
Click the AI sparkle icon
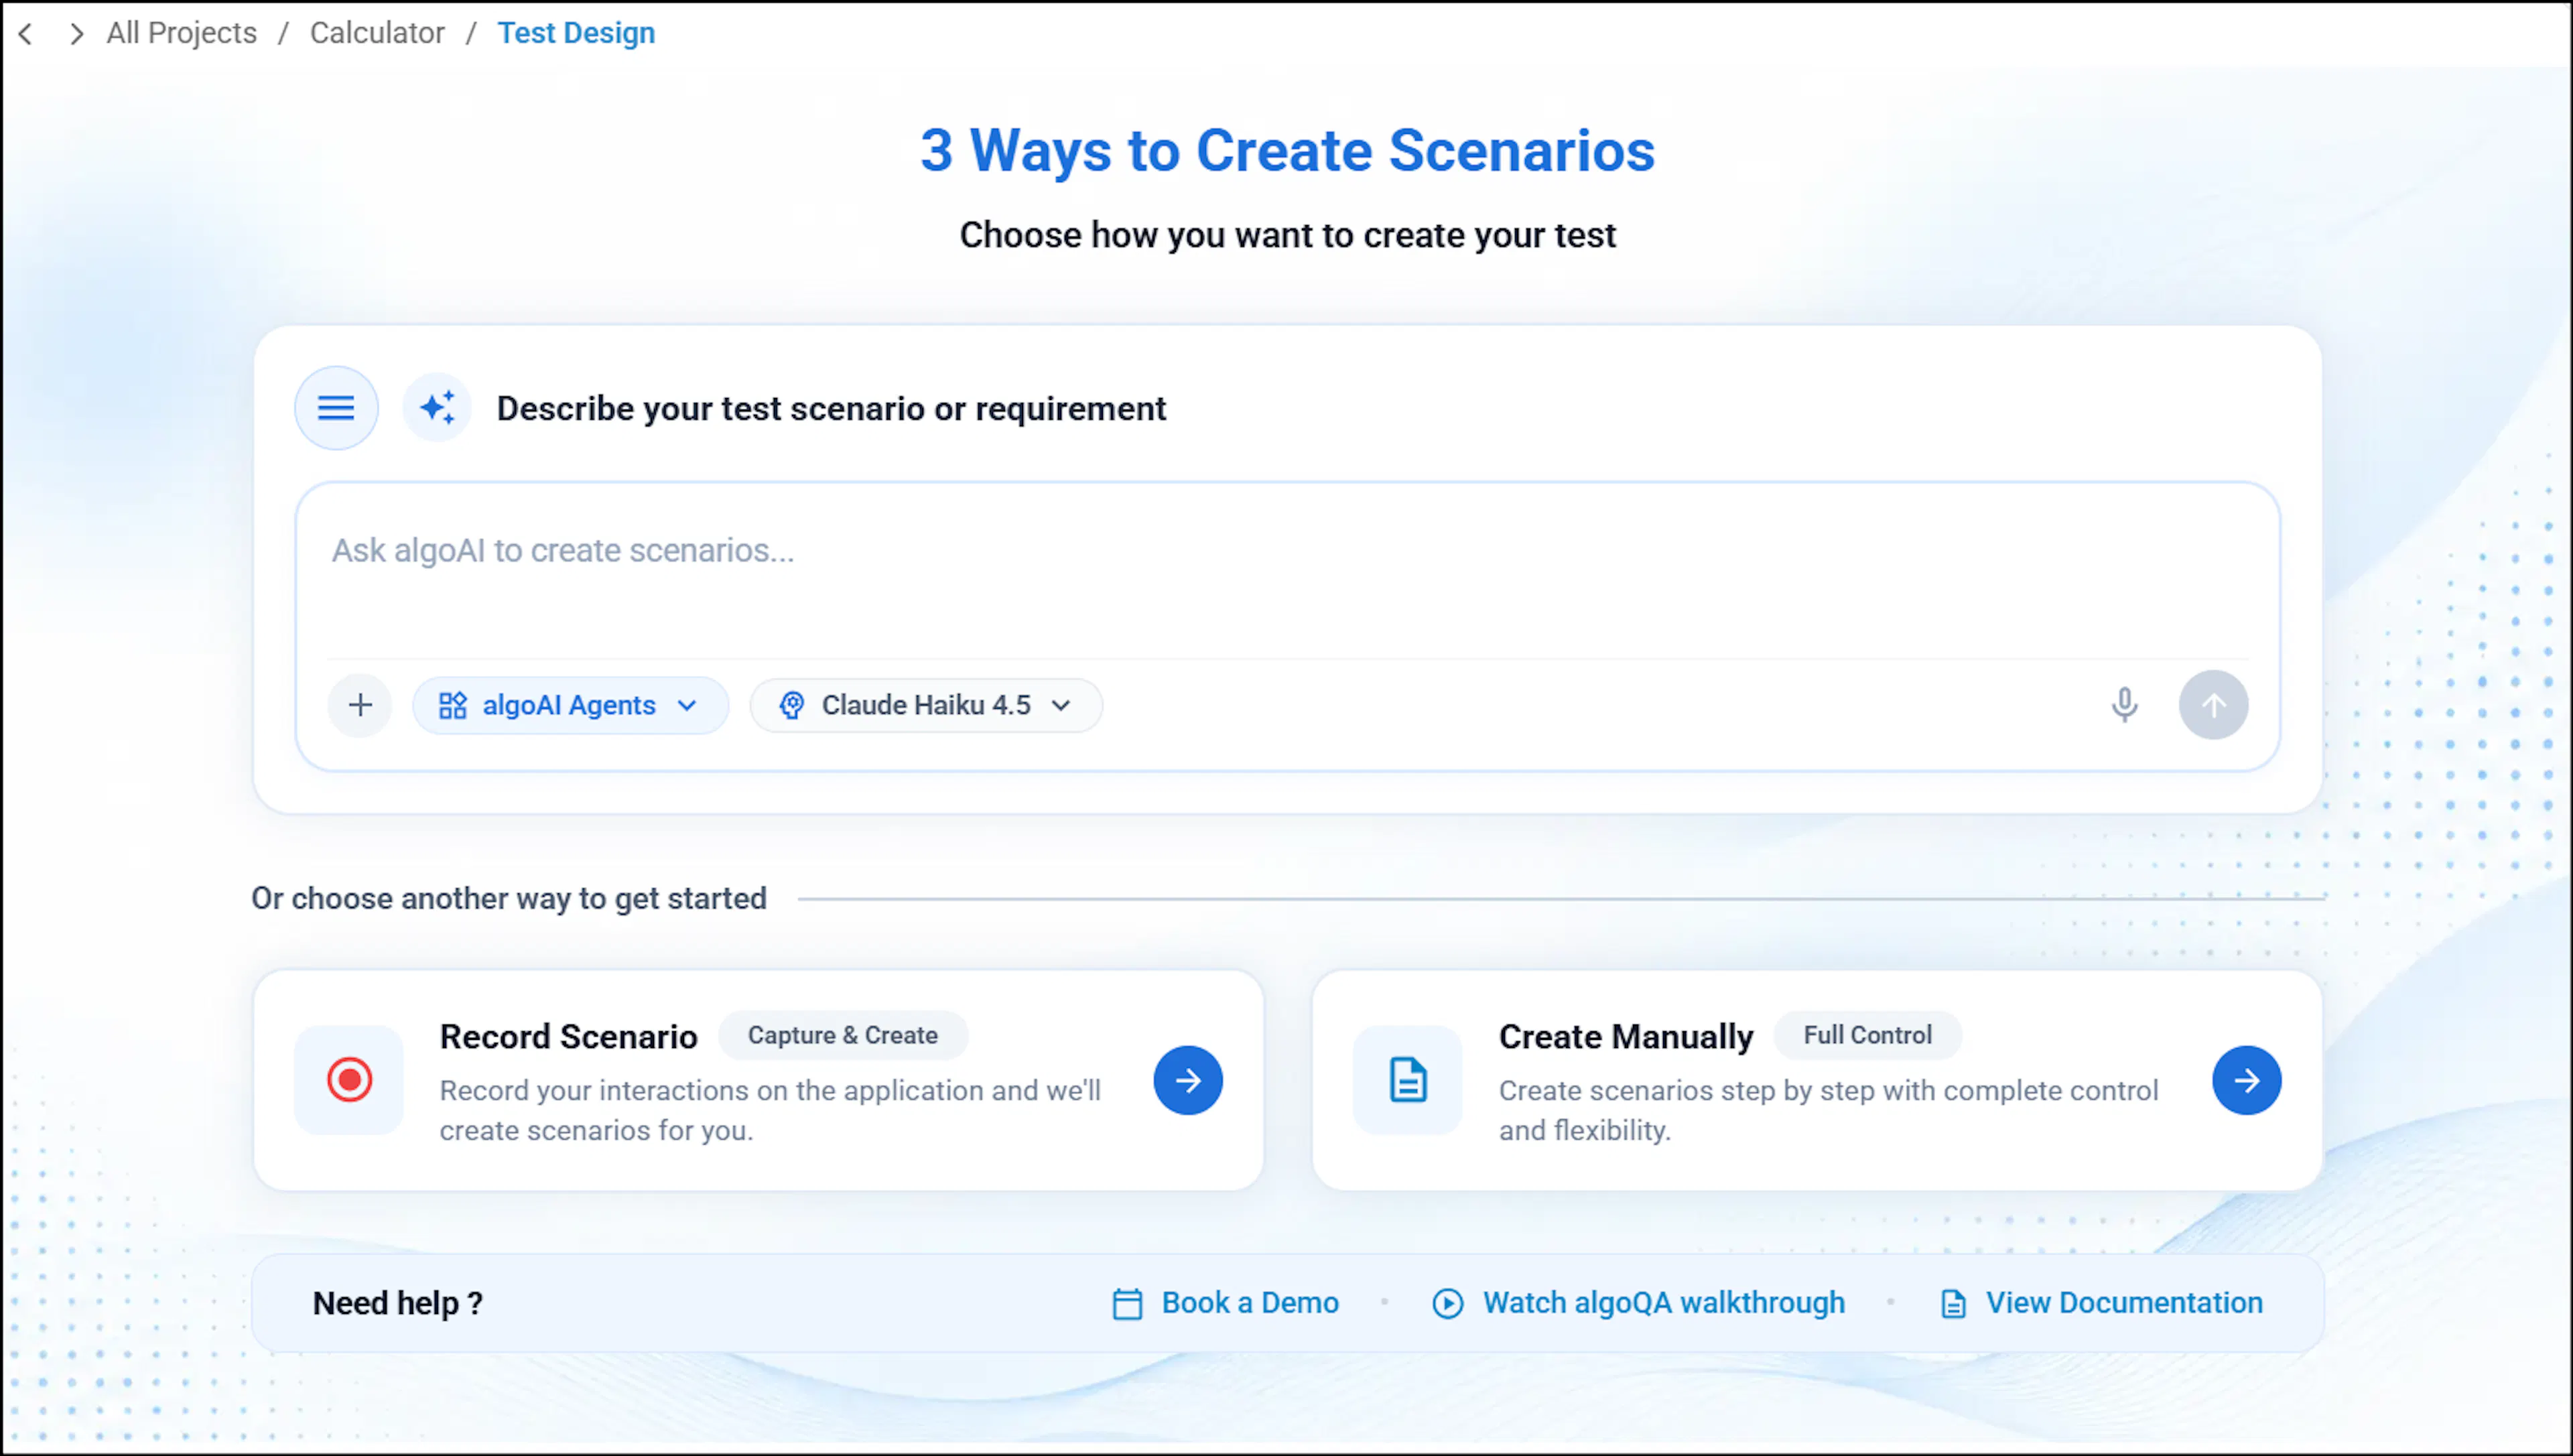437,408
